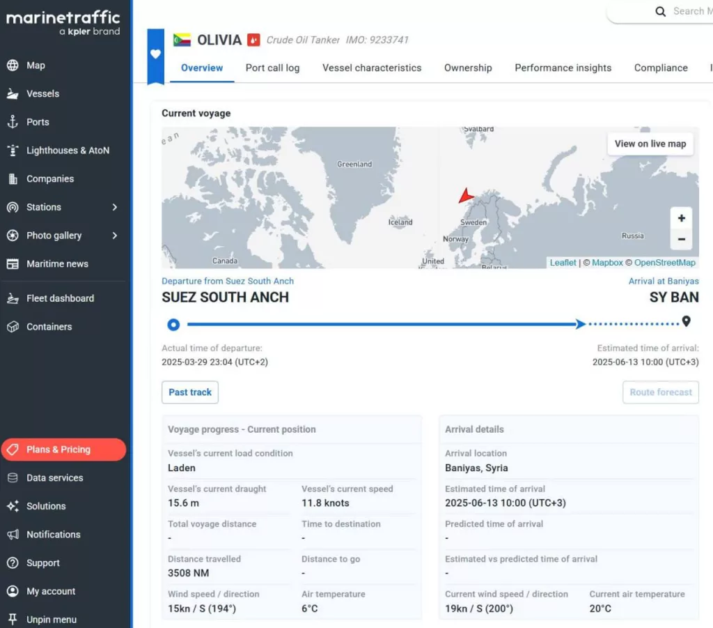The width and height of the screenshot is (713, 628).
Task: Open the Vessel characteristics tab
Action: pyautogui.click(x=371, y=68)
